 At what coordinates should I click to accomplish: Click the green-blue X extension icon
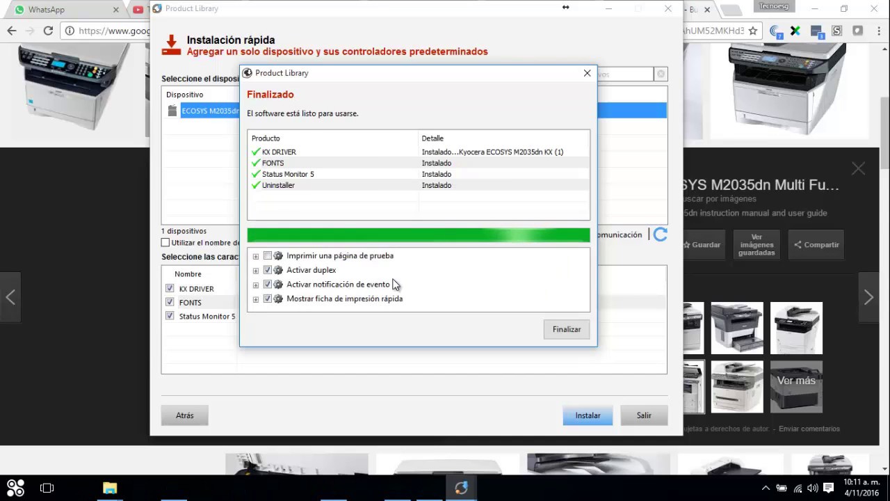click(x=795, y=31)
